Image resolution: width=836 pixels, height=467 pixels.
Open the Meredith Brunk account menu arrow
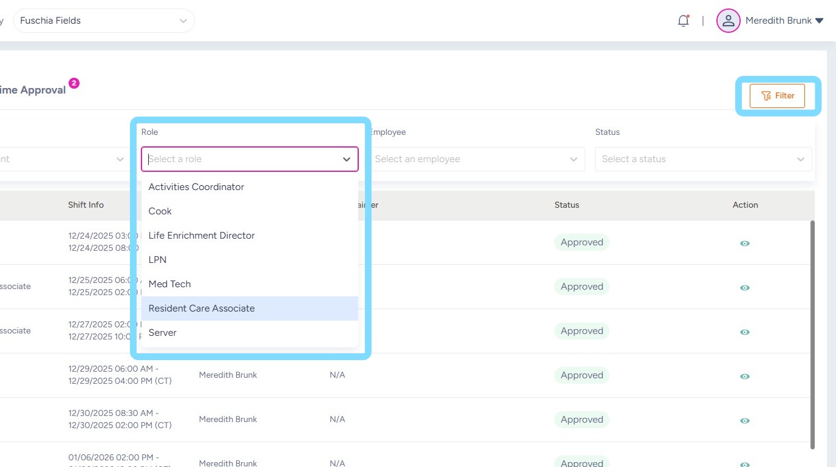pyautogui.click(x=819, y=21)
